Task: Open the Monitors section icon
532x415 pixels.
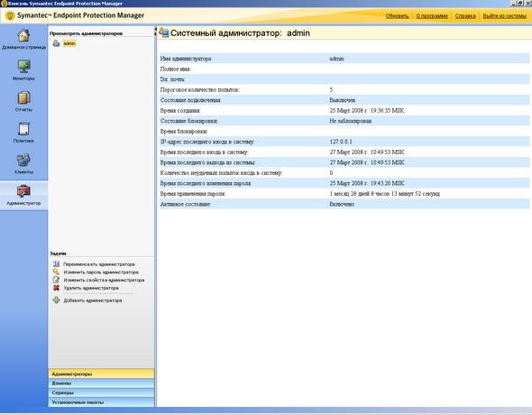Action: pos(23,66)
